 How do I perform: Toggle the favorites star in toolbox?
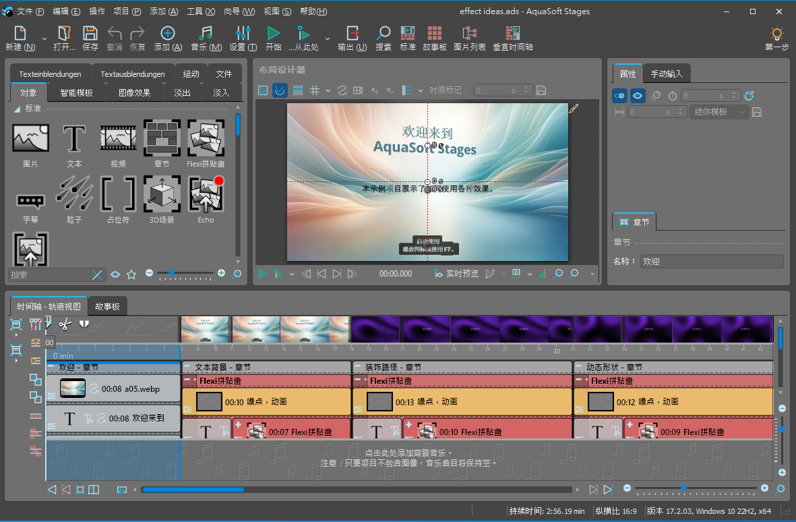[x=131, y=274]
